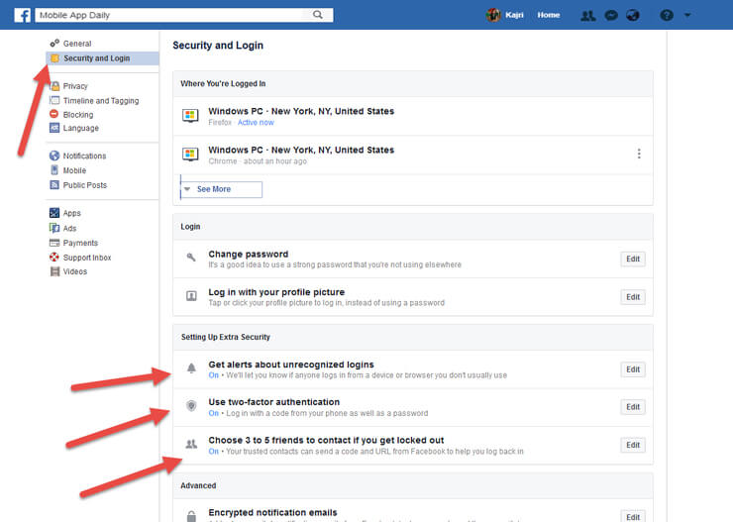The height and width of the screenshot is (522, 733).
Task: Edit Log in with your profile picture
Action: click(633, 297)
